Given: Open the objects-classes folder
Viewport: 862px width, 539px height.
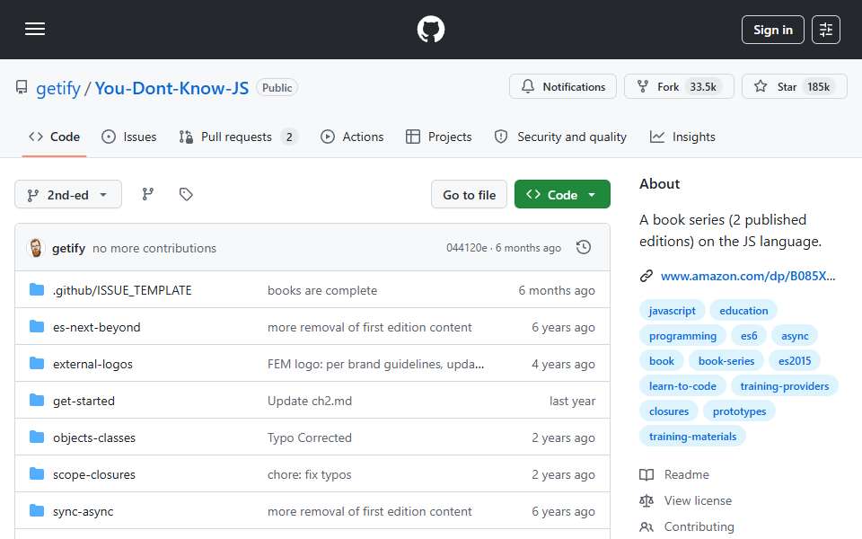Looking at the screenshot, I should coord(94,437).
